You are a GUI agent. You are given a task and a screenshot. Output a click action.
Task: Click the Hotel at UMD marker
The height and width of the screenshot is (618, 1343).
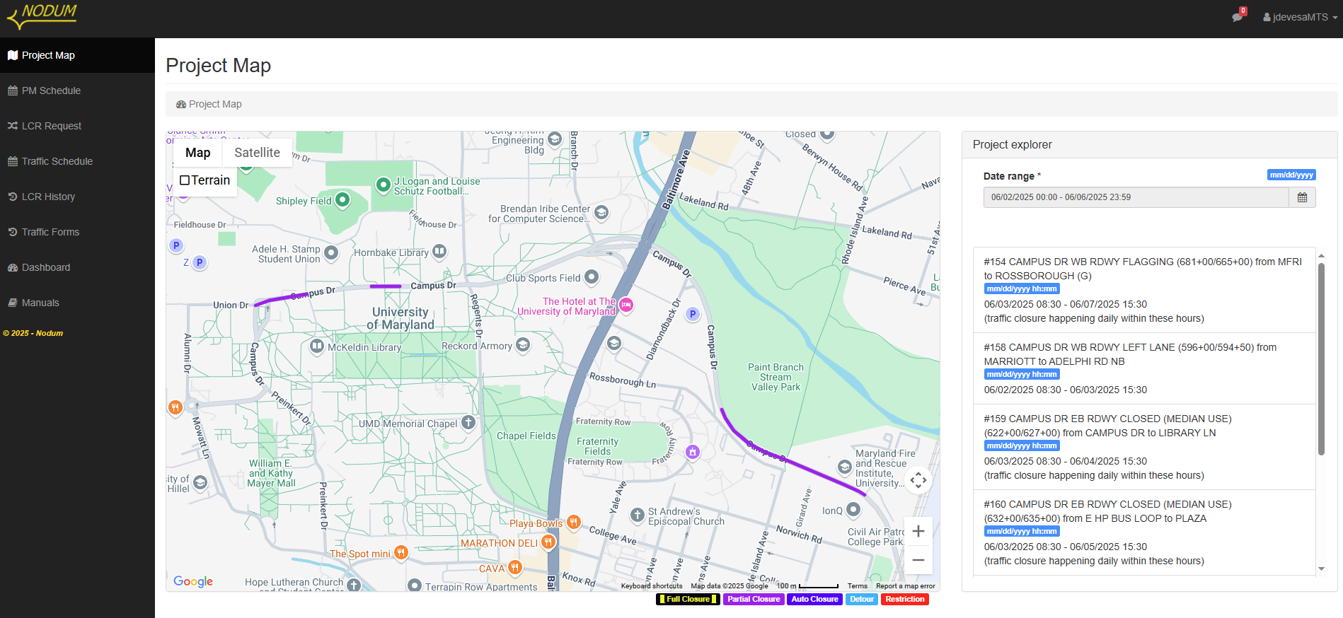pos(626,305)
